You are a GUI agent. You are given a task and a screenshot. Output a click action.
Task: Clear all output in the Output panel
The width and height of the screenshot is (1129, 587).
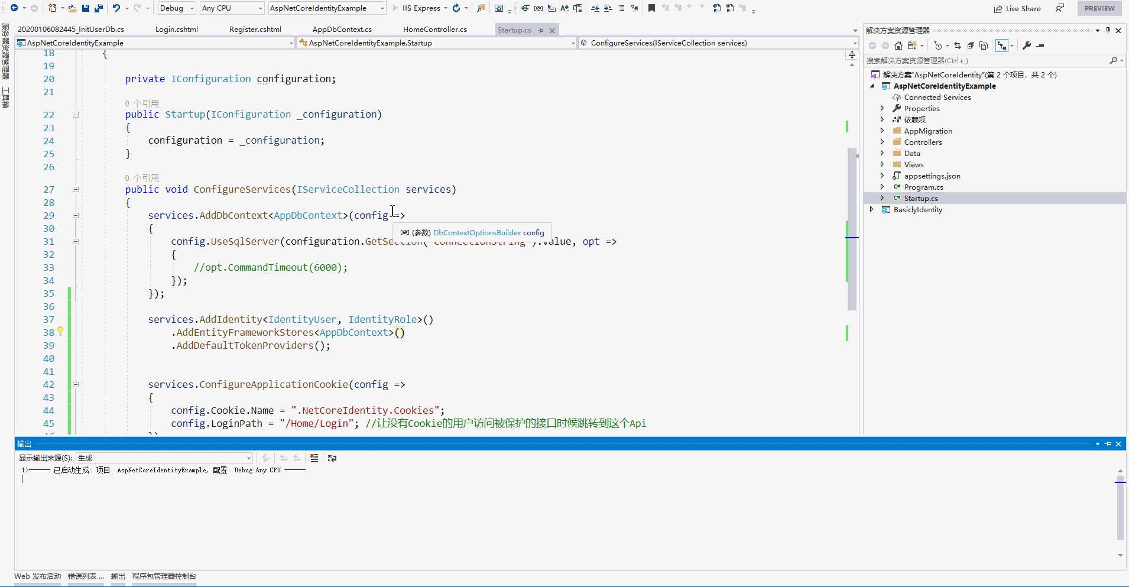pos(314,458)
